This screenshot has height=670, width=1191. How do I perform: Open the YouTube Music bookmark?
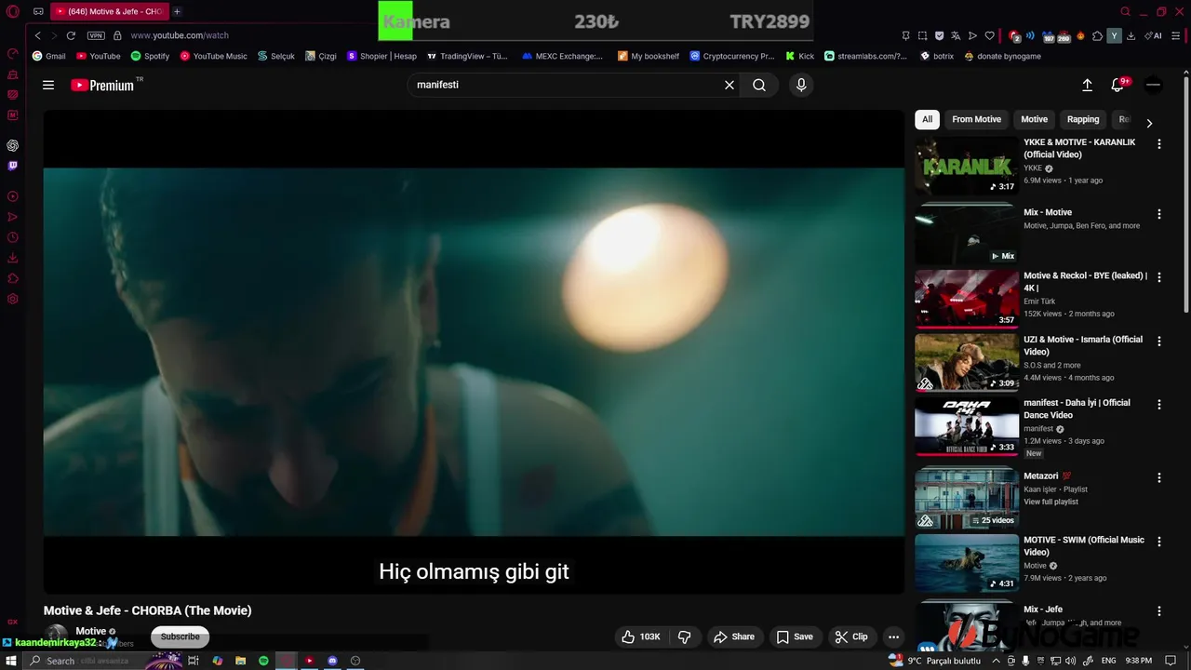click(x=213, y=56)
